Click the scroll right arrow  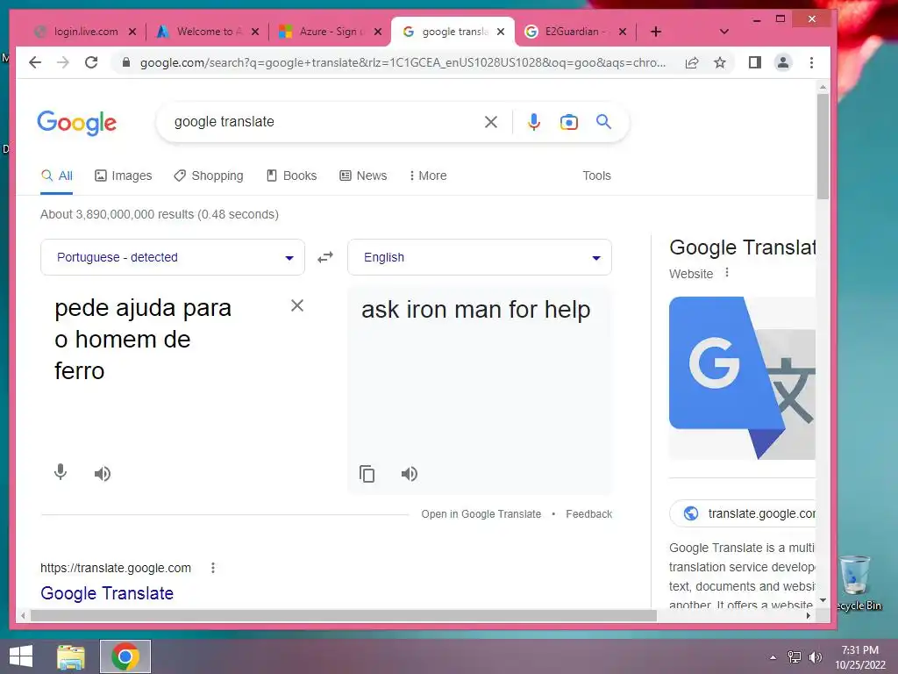[x=808, y=615]
